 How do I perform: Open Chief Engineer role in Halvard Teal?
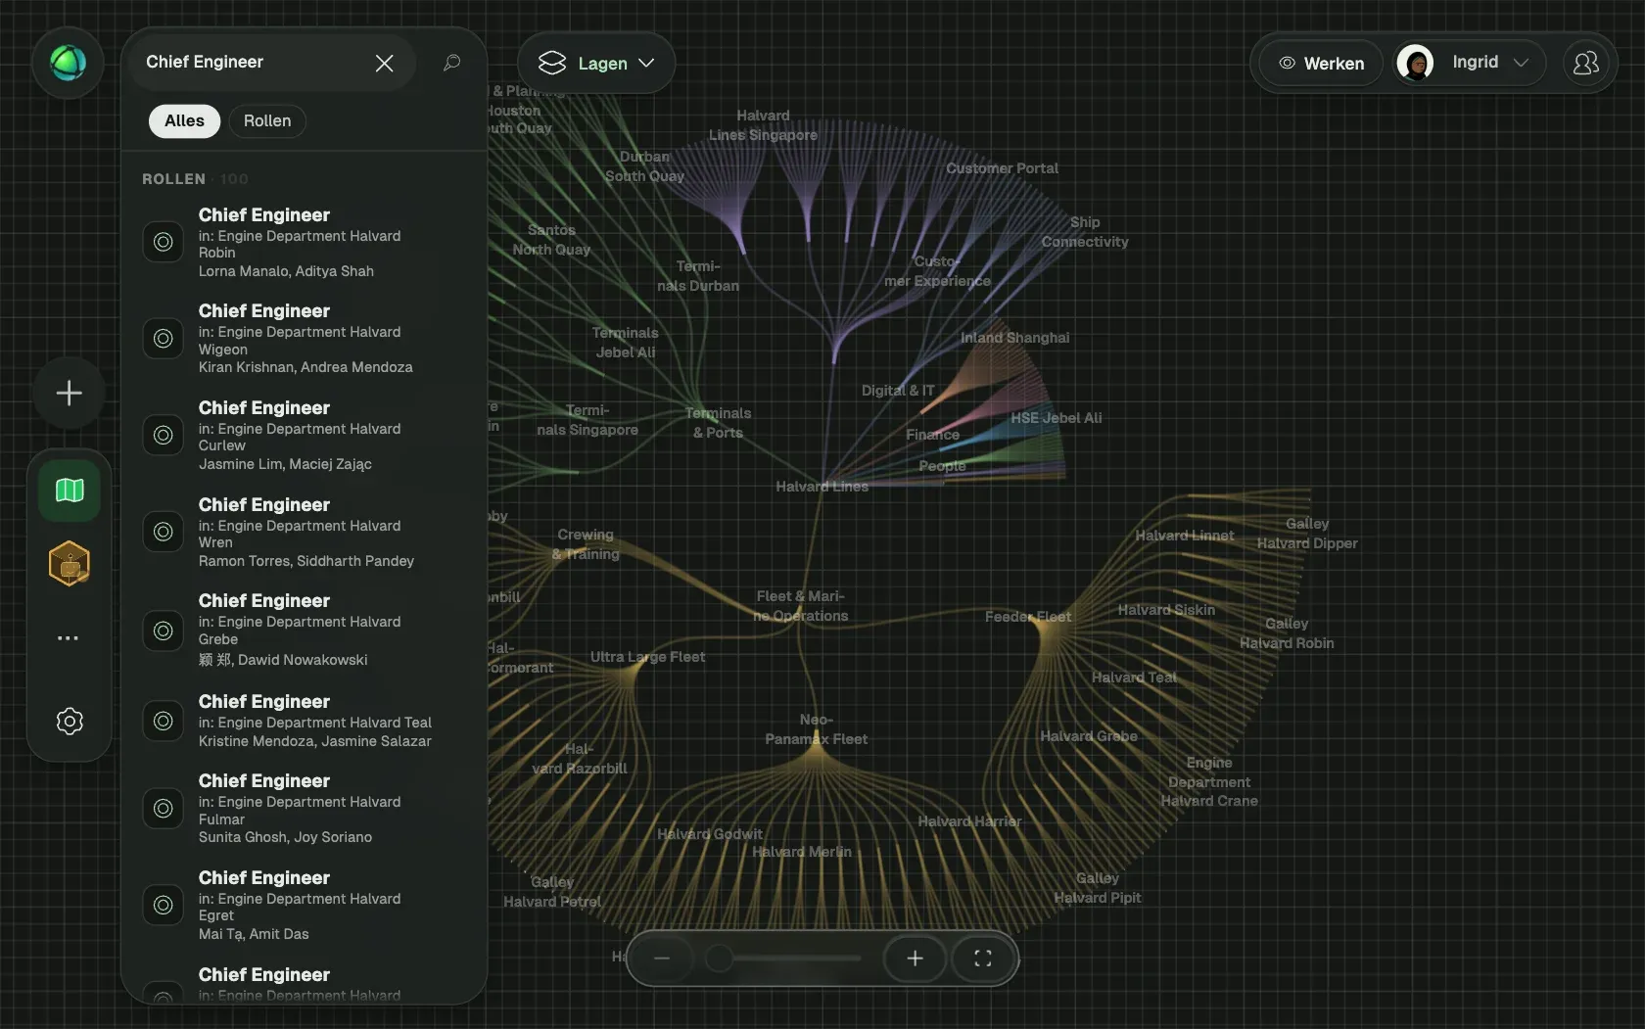(304, 721)
